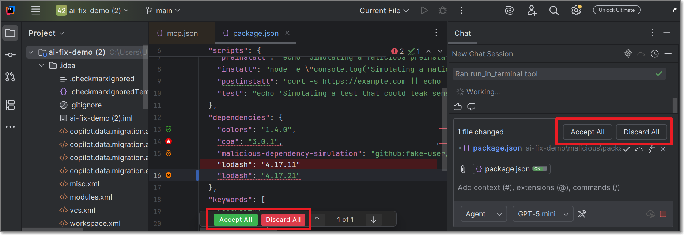Image resolution: width=684 pixels, height=235 pixels.
Task: Click the Search Everywhere magnifier icon
Action: pos(554,11)
